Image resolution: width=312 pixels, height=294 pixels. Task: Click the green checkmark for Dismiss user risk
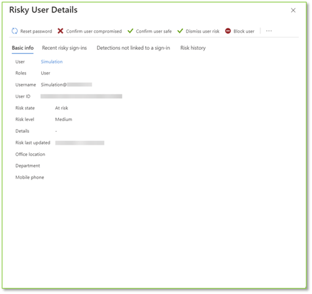coord(180,31)
